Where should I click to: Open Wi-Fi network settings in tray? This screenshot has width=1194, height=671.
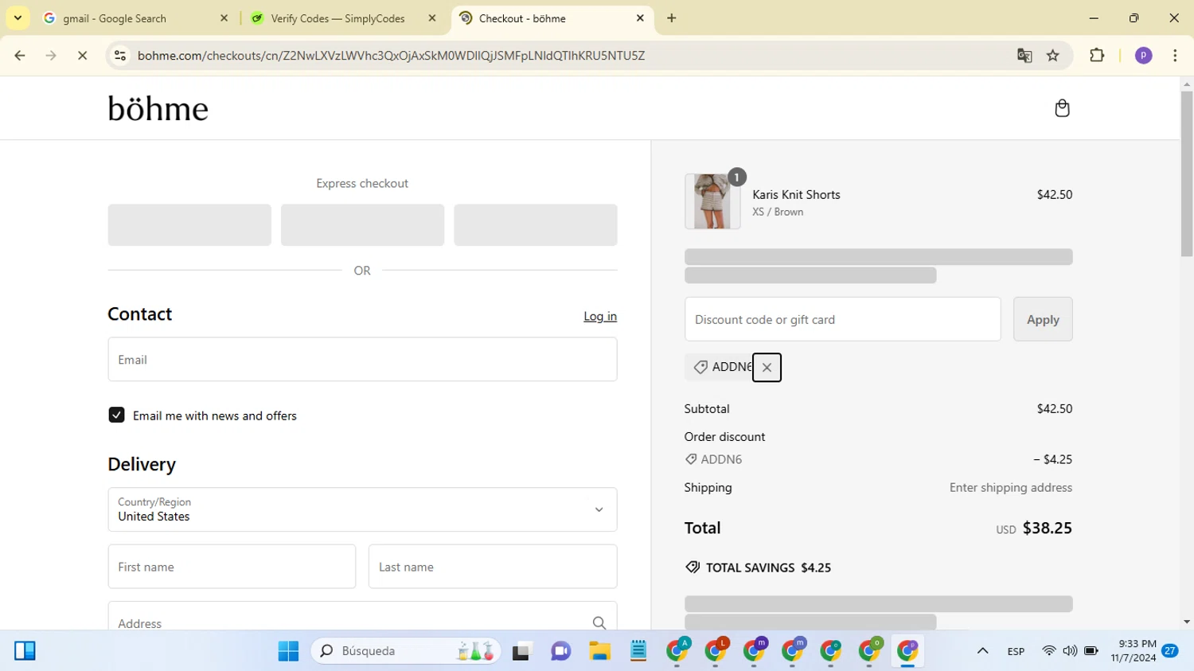pos(1049,651)
